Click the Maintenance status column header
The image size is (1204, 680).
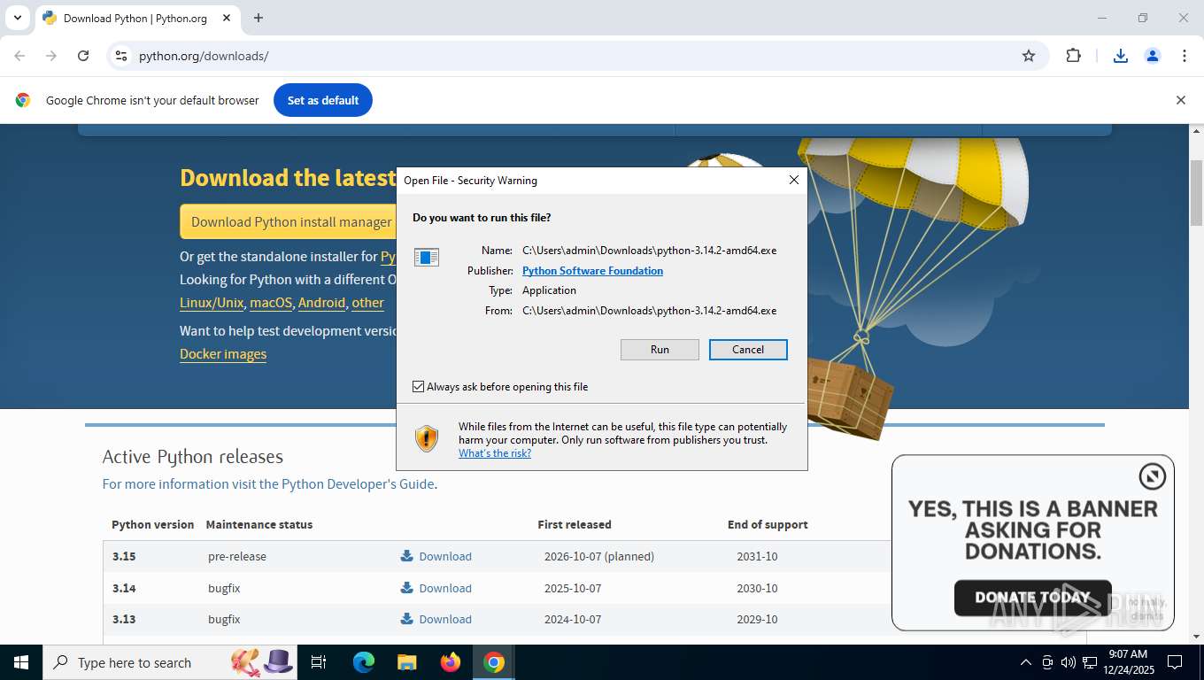click(259, 524)
